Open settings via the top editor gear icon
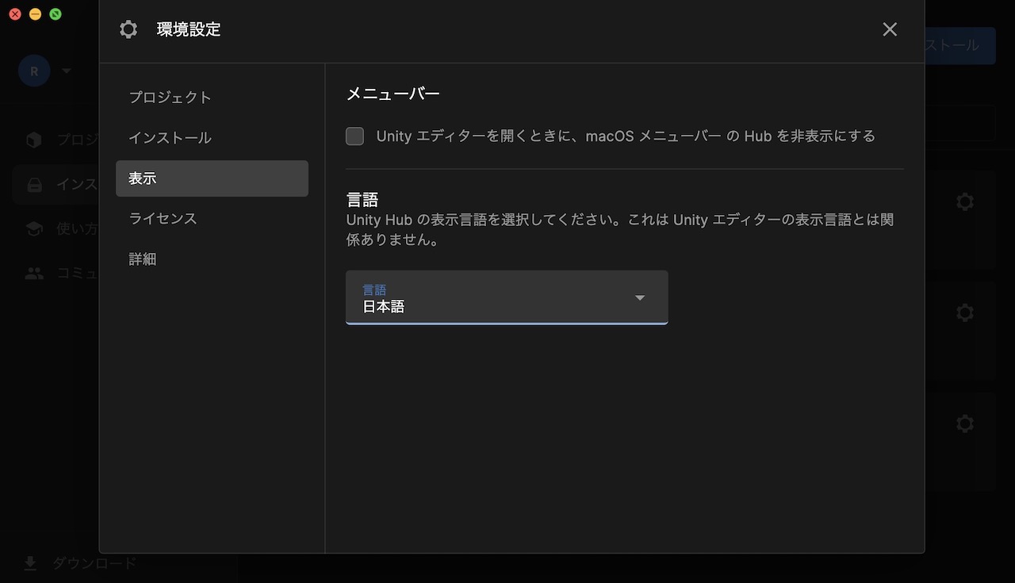This screenshot has width=1015, height=583. (964, 201)
